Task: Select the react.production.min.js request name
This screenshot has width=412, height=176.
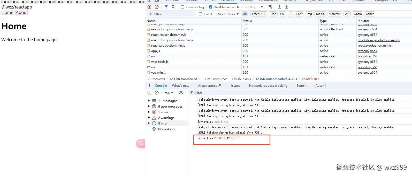Action: point(168,46)
